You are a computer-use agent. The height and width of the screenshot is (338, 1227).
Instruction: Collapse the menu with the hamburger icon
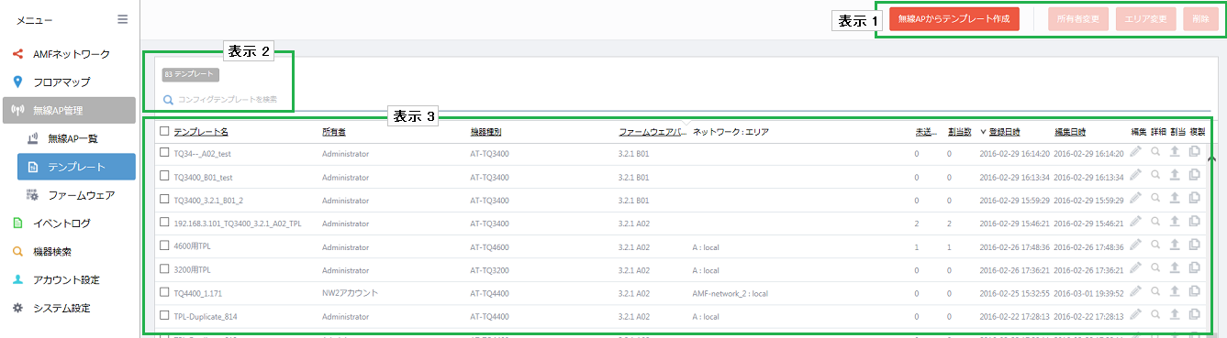click(x=123, y=18)
